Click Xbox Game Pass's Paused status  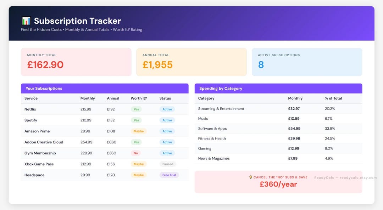click(x=168, y=164)
